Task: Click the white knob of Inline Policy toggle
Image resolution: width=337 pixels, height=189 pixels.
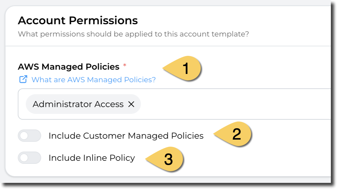Action: pyautogui.click(x=24, y=158)
